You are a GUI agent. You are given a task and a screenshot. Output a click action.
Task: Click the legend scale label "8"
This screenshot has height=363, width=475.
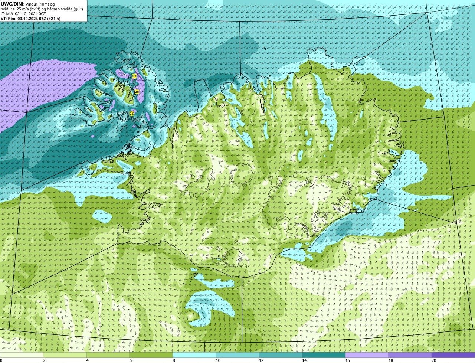[x=174, y=360]
